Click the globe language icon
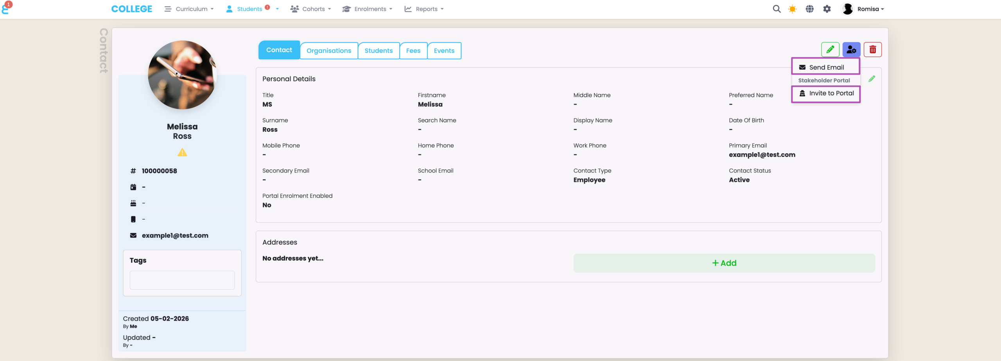This screenshot has height=361, width=1001. (x=809, y=9)
